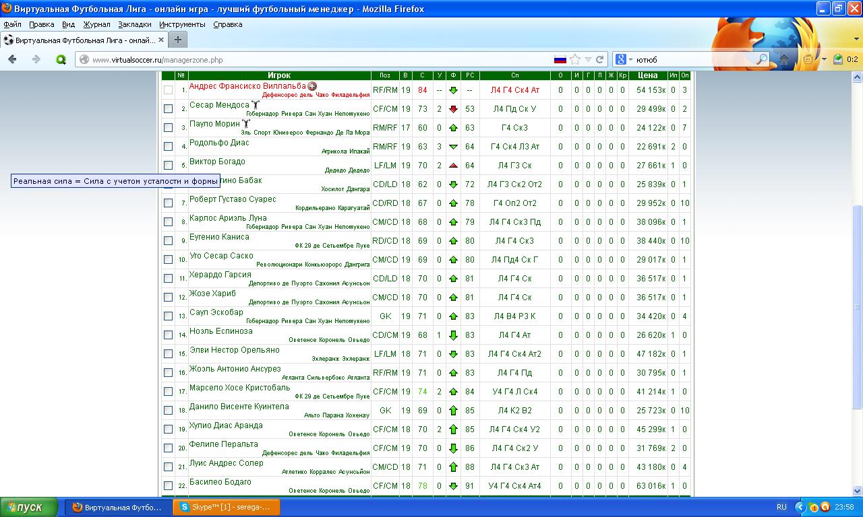Screen dimensions: 863x517
Task: Open the address bar history dropdown arrow
Action: coord(588,59)
